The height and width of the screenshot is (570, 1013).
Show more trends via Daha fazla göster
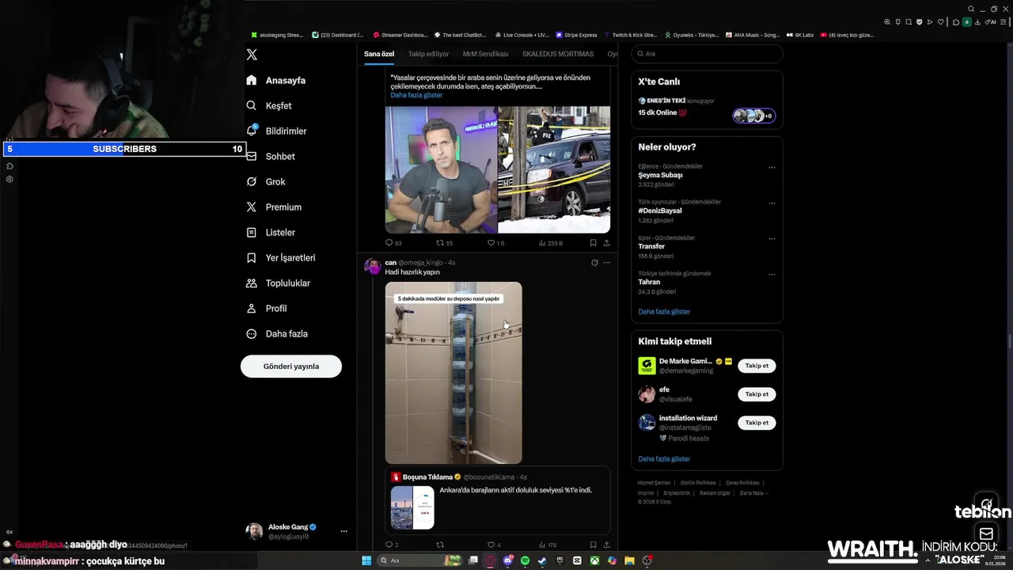click(x=664, y=311)
